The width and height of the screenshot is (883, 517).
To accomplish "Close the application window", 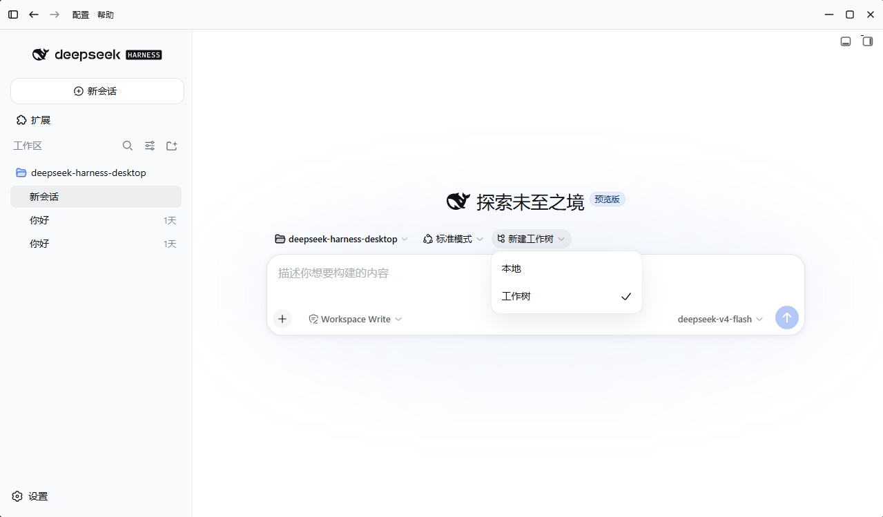I will tap(871, 14).
